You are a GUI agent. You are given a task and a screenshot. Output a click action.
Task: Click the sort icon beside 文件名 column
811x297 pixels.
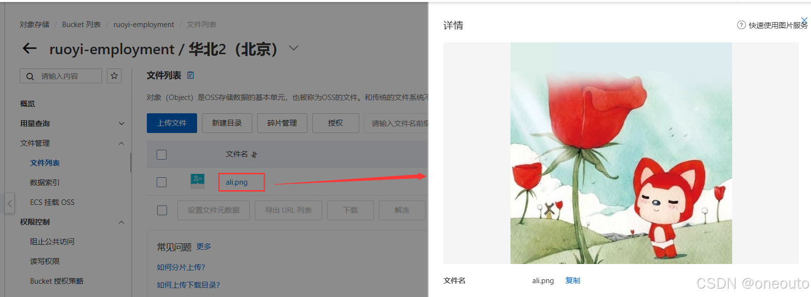pos(254,155)
